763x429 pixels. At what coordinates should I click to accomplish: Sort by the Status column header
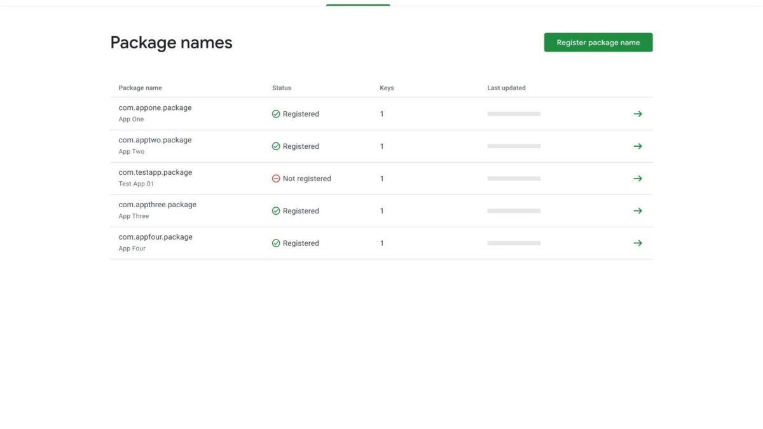(x=281, y=88)
